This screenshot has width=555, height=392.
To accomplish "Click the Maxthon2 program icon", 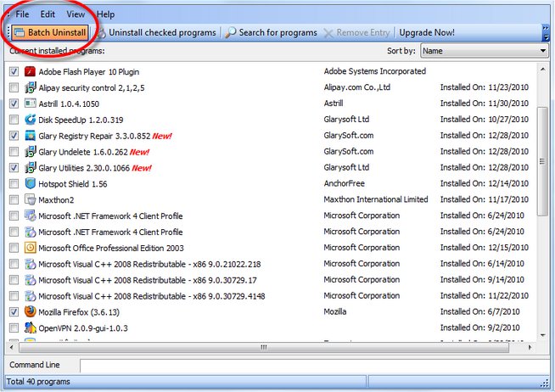I will coord(30,199).
